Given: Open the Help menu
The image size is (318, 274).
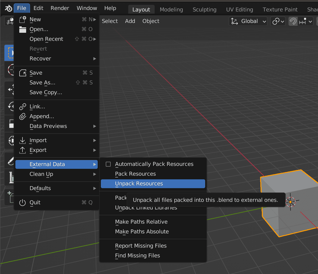Looking at the screenshot, I should click(110, 8).
